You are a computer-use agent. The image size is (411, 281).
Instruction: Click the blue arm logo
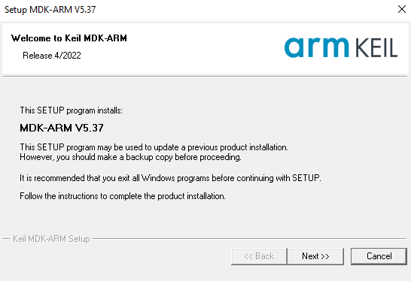316,47
